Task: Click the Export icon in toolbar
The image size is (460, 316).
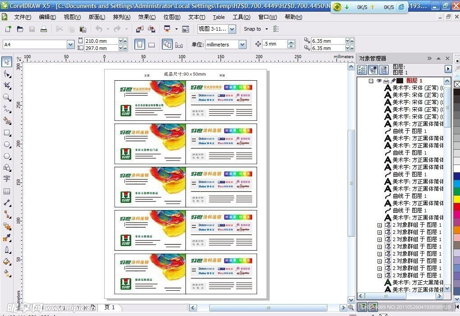Action: (x=152, y=29)
